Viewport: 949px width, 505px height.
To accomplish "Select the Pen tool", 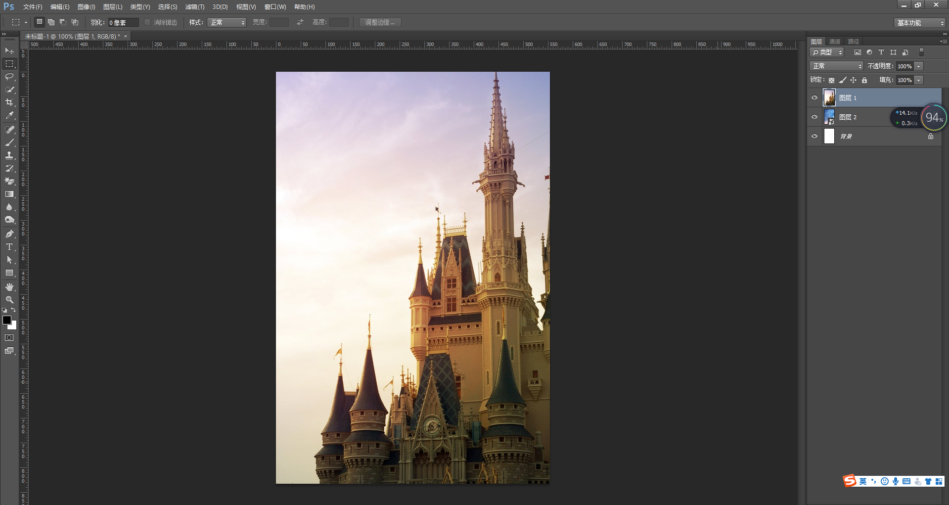I will (9, 234).
